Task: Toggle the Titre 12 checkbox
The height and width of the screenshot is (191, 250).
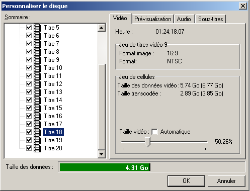Action: (x=29, y=83)
